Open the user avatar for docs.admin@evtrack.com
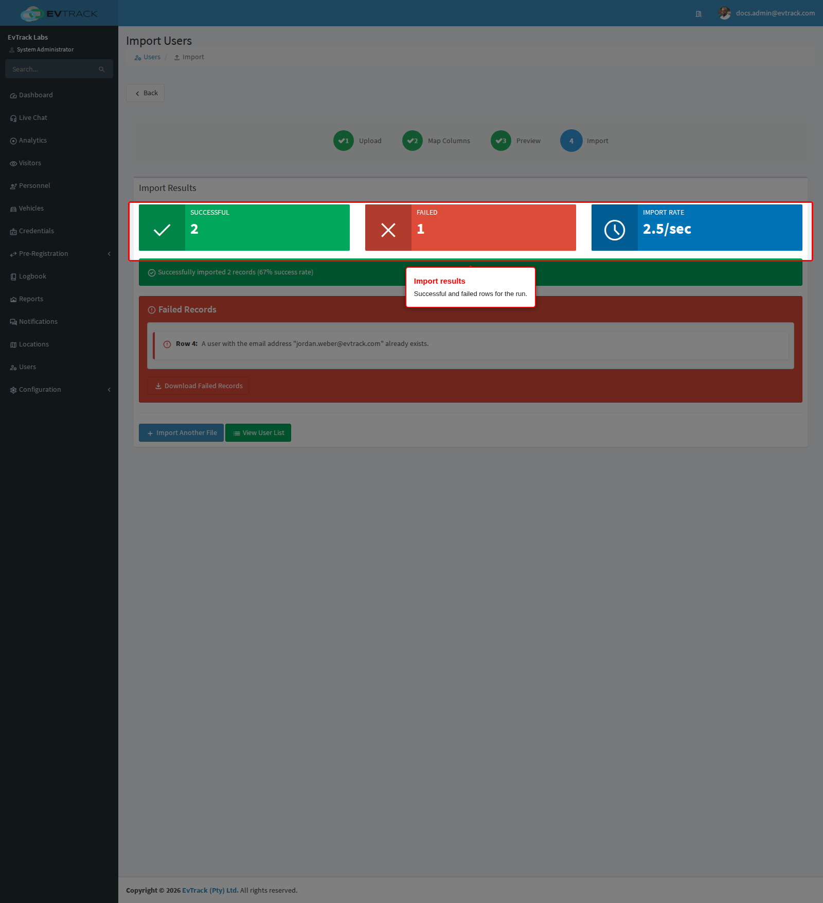823x903 pixels. point(725,13)
